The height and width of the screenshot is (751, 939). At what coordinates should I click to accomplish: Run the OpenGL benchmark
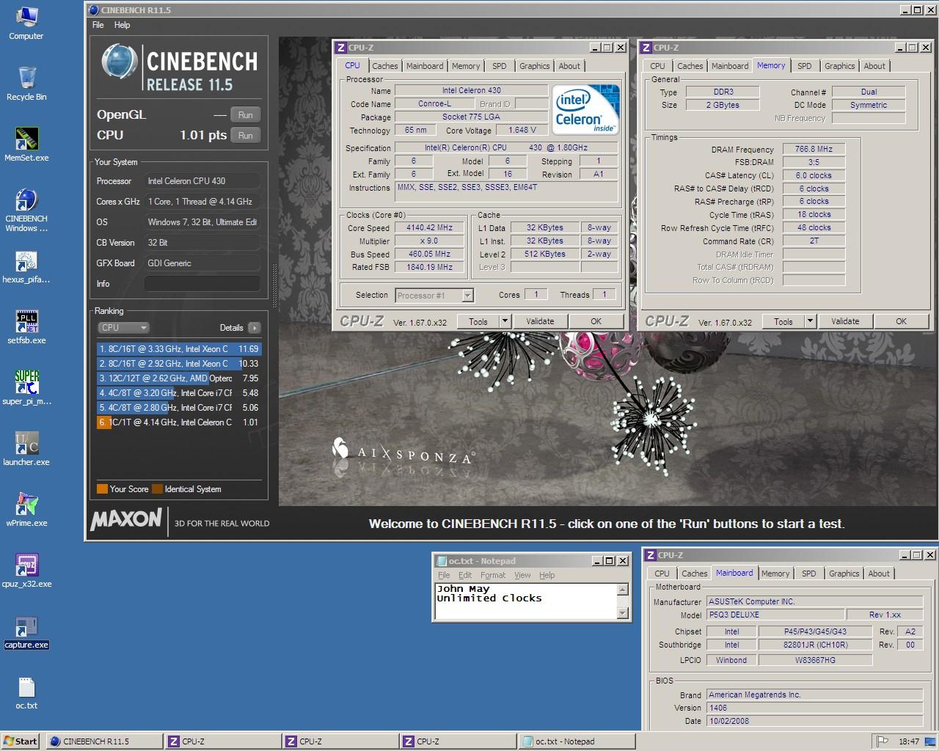(x=246, y=115)
